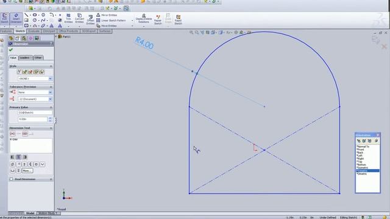Viewport: 390px width, 219px height.
Task: Open the Other tab in Dimension panel
Action: tap(38, 58)
